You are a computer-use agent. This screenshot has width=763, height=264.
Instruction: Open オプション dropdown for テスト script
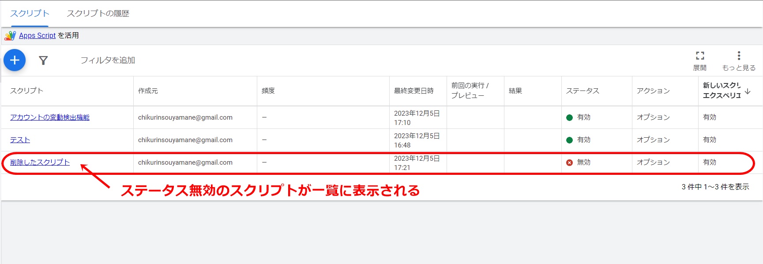click(x=653, y=140)
